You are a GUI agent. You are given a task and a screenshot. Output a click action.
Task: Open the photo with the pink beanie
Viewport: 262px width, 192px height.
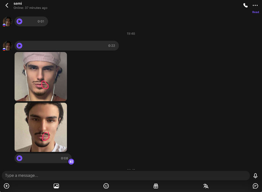(41, 76)
